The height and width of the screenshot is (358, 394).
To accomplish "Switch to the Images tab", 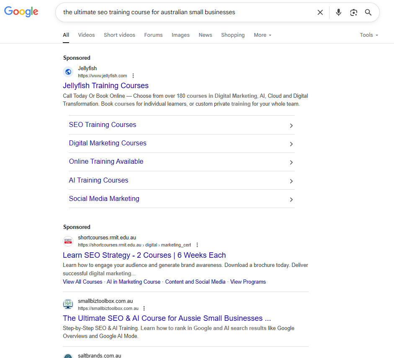I will [180, 35].
